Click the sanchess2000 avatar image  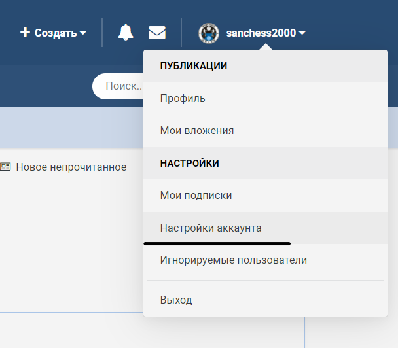pyautogui.click(x=209, y=33)
